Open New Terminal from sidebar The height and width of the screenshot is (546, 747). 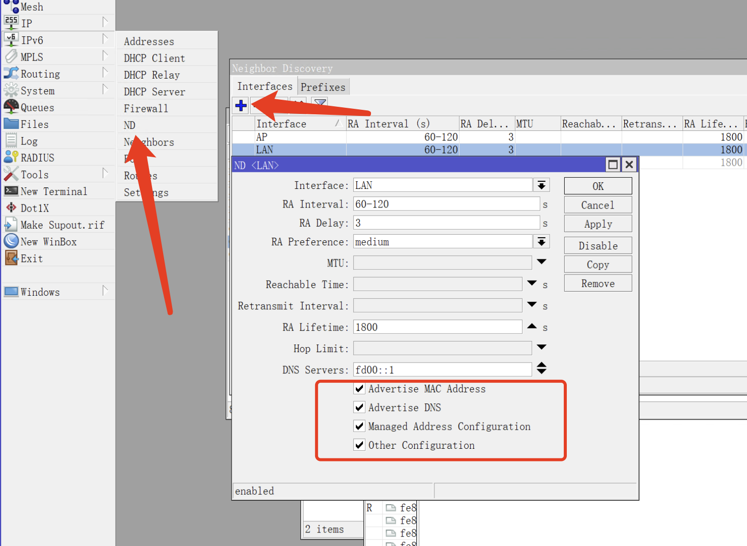[x=53, y=191]
